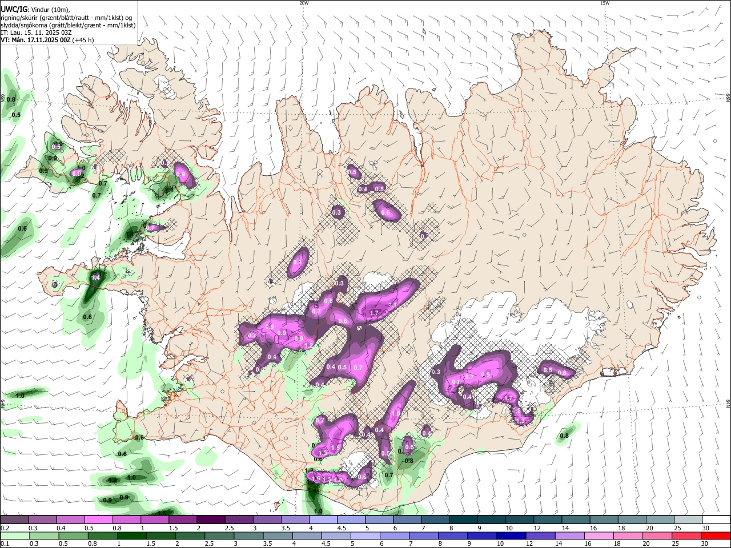Select the white swatch ending the upper legend row

coord(716,520)
